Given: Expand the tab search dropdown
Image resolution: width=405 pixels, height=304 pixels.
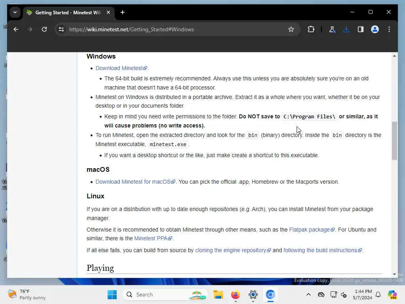Looking at the screenshot, I should tap(15, 12).
